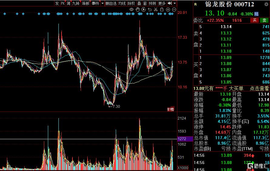270x171 pixels.
Task: Select the hand pan tool
Action: click(x=138, y=9)
